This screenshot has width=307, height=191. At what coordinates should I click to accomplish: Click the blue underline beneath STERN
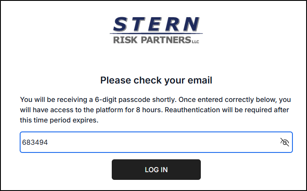click(x=156, y=34)
